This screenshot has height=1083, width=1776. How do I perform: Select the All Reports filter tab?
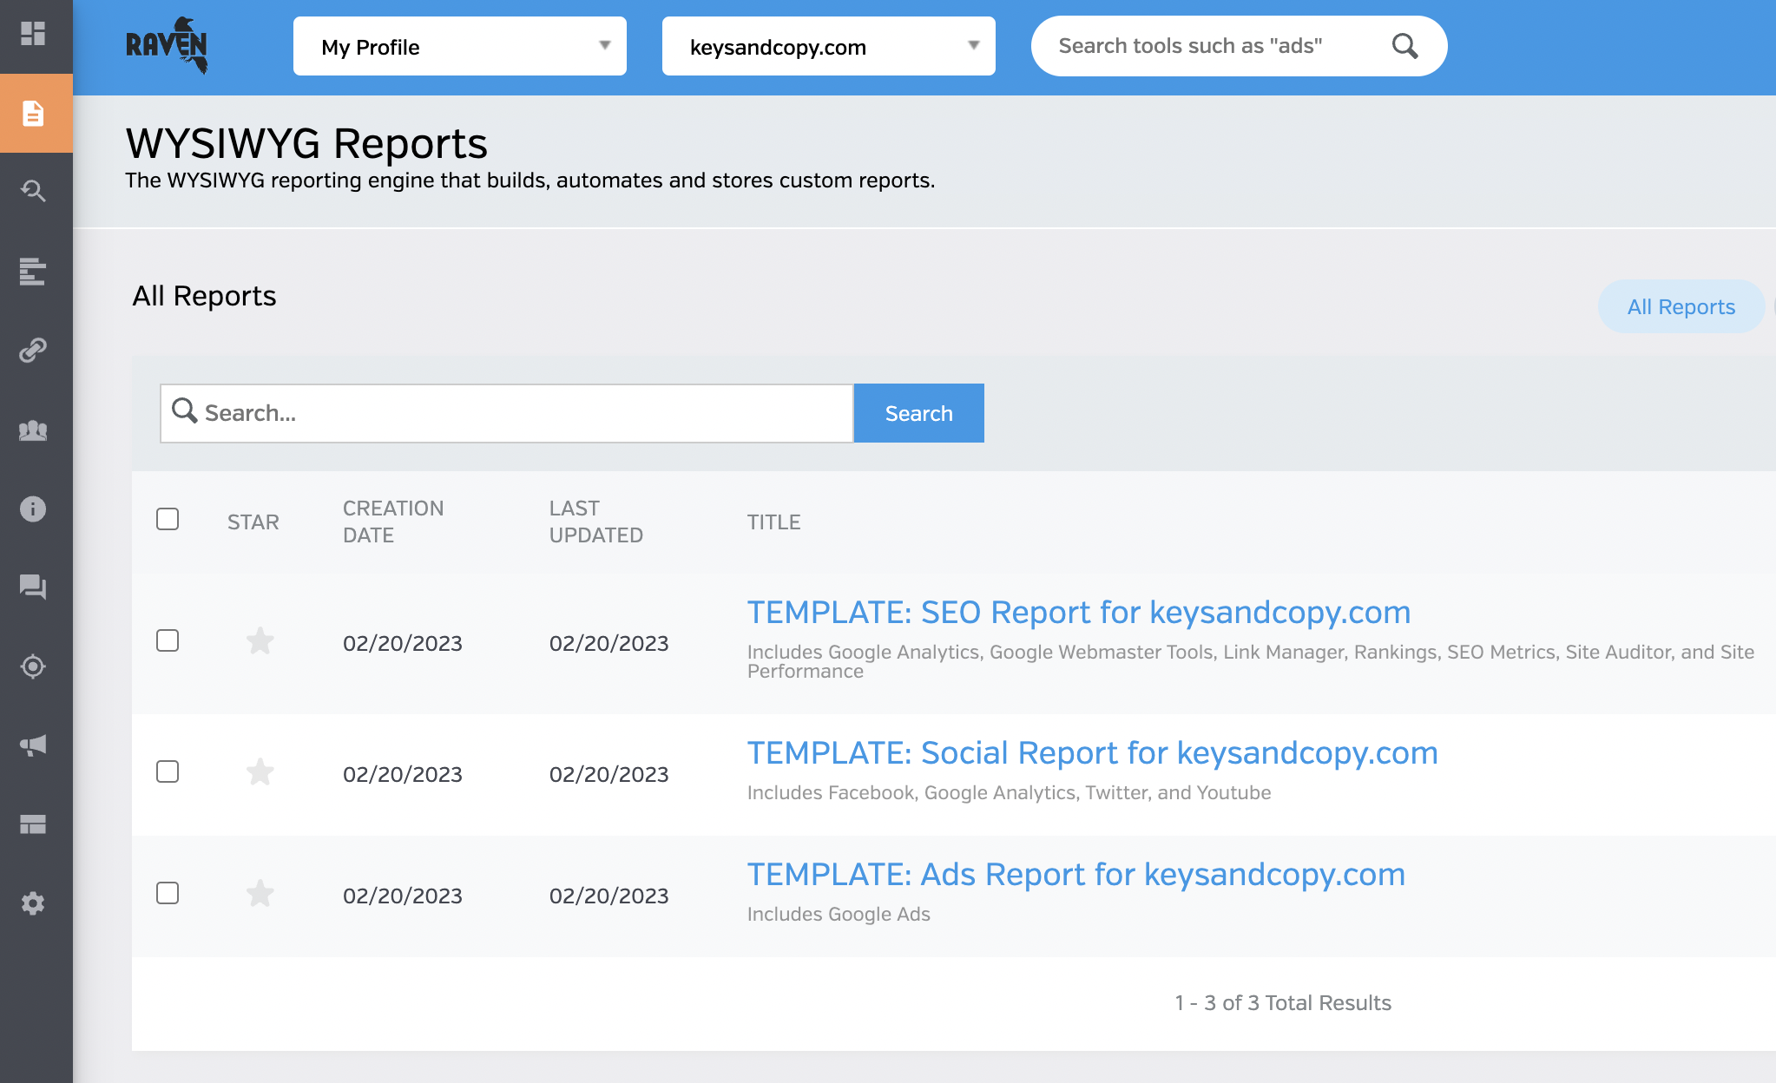(1681, 306)
